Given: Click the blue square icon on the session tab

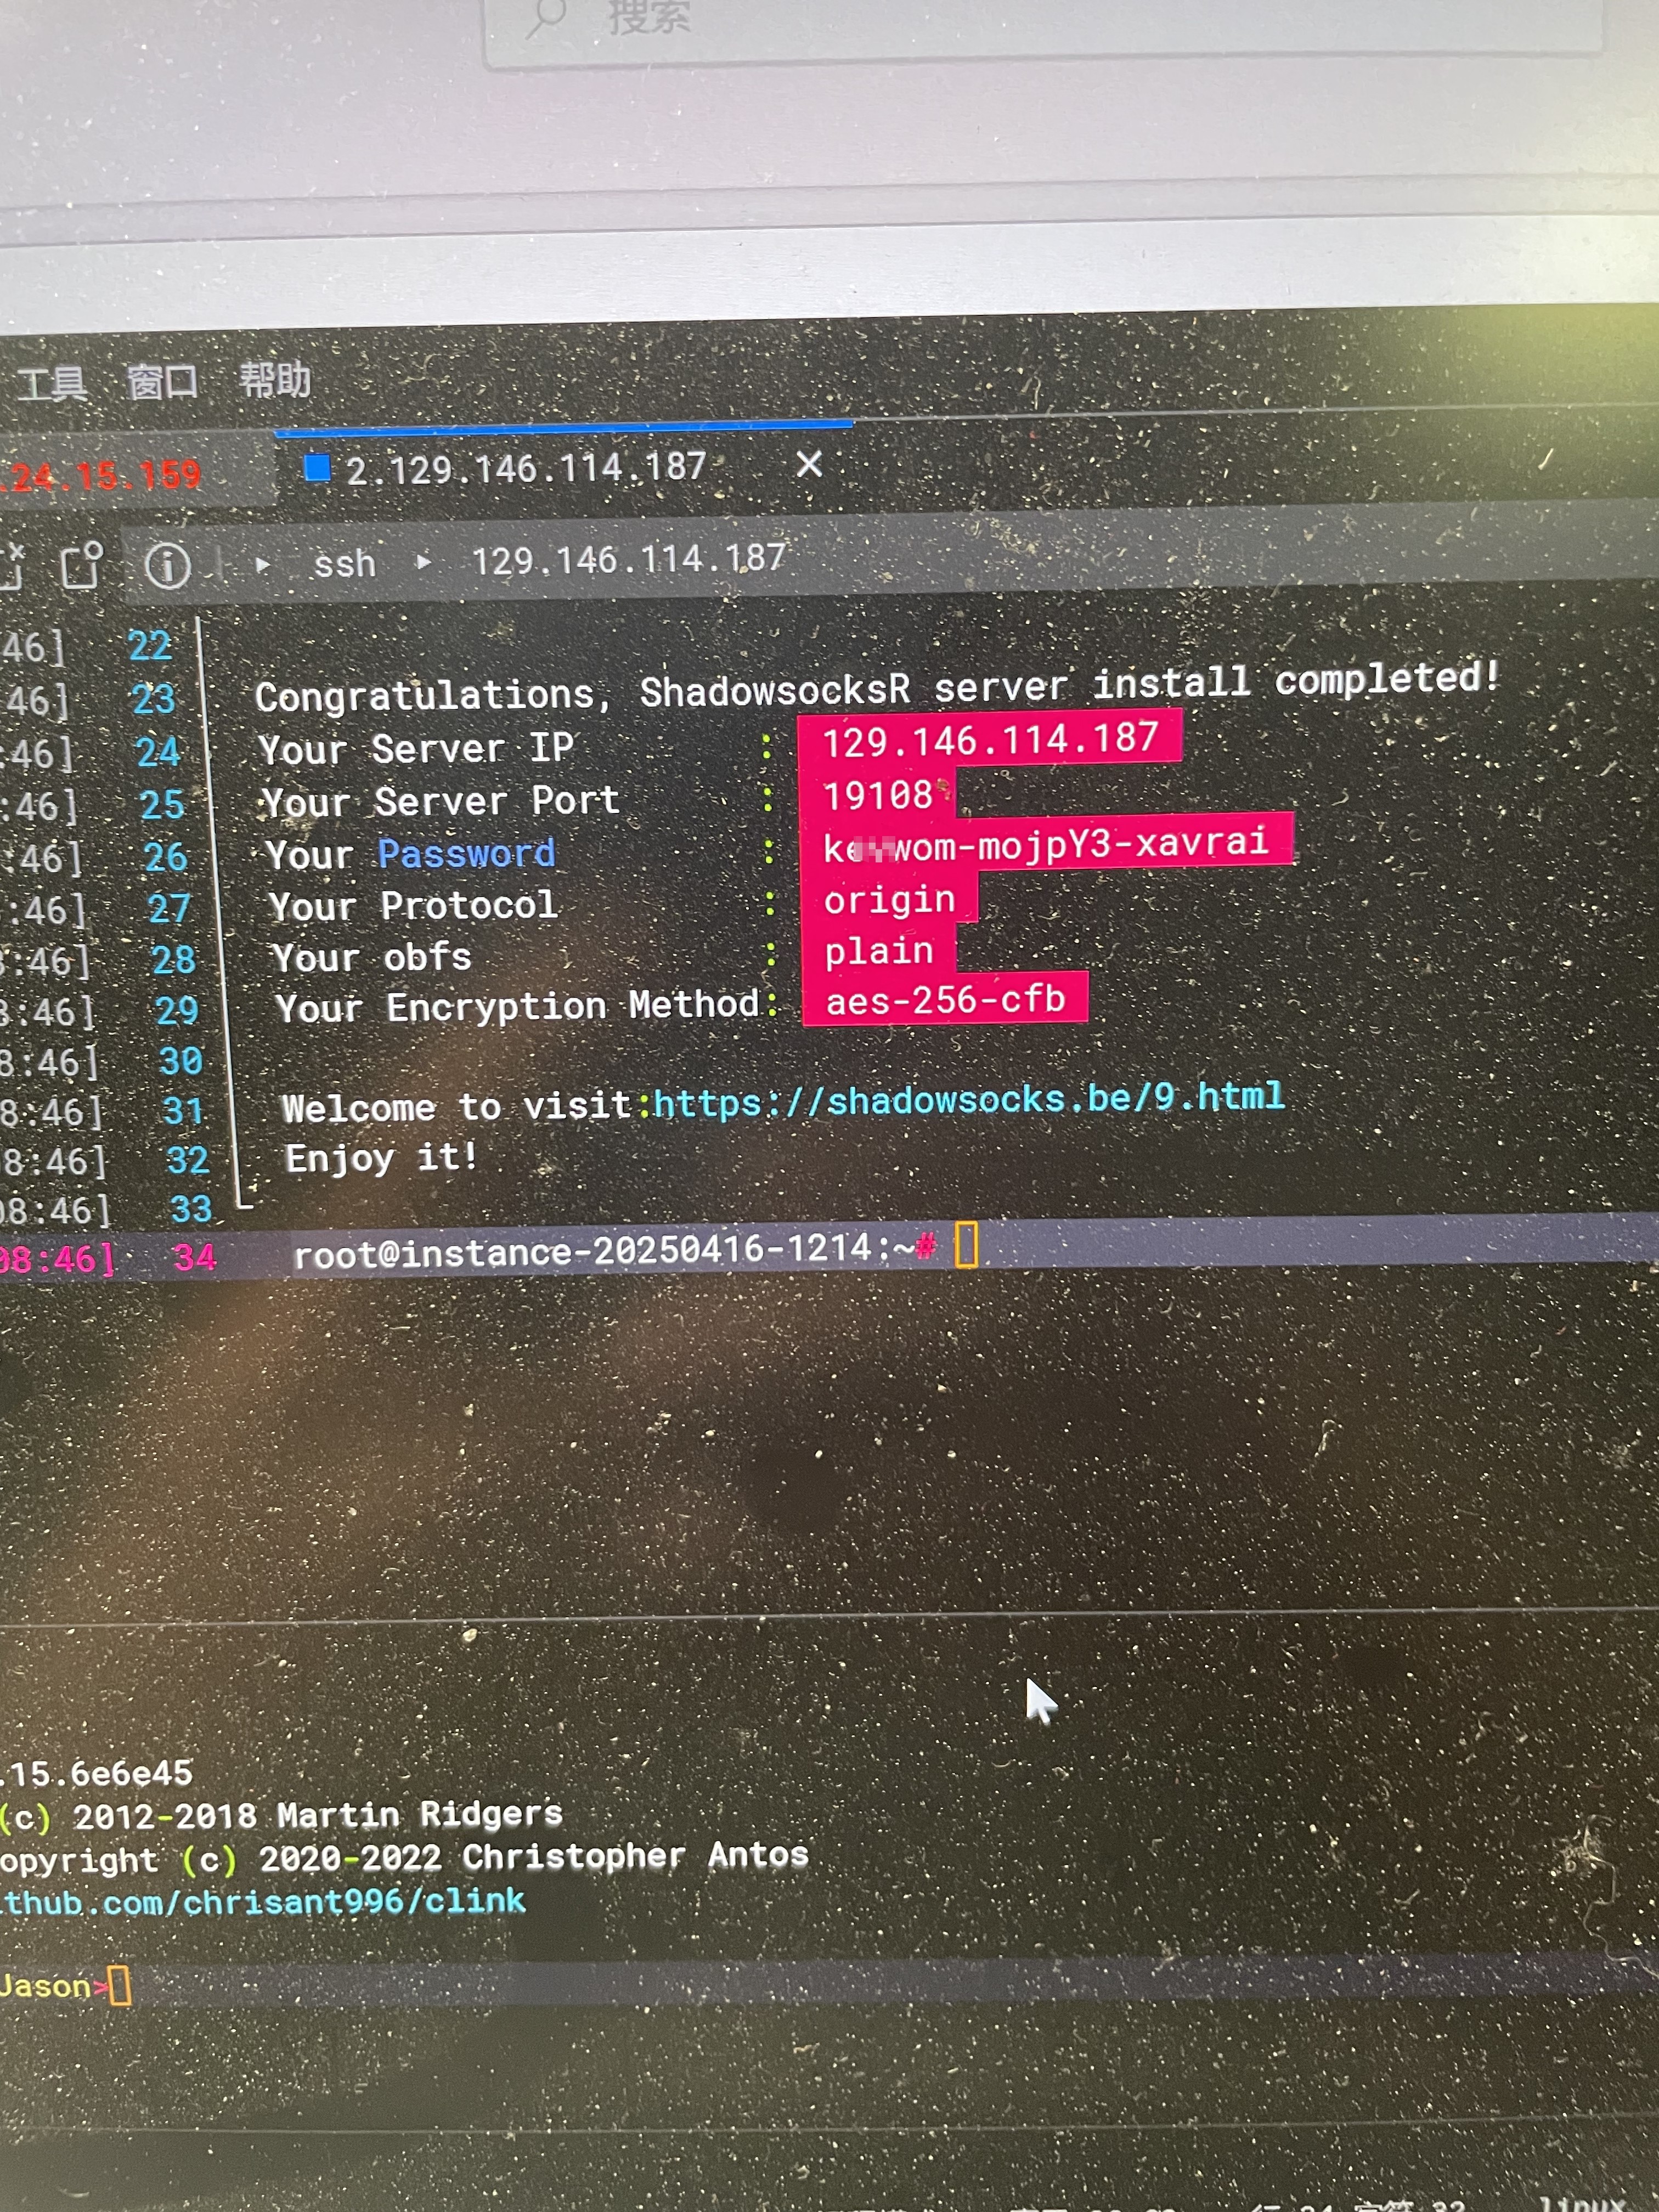Looking at the screenshot, I should [317, 467].
